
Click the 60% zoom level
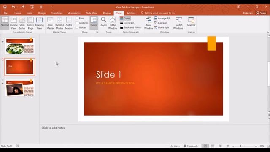(x=262, y=146)
